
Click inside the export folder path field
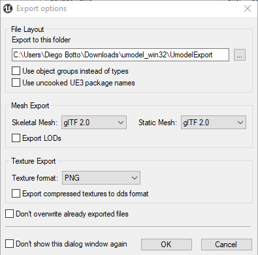coord(120,55)
